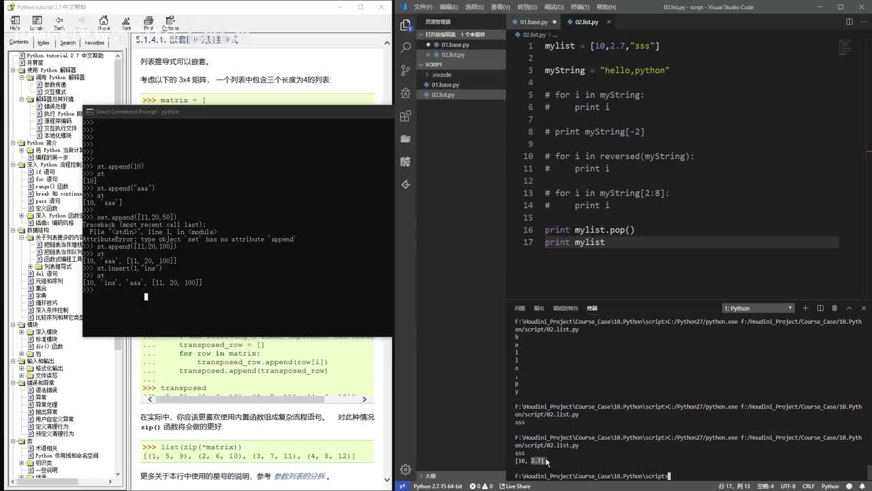This screenshot has width=872, height=491.
Task: Close the 02.list.py editor tab
Action: pyautogui.click(x=608, y=22)
